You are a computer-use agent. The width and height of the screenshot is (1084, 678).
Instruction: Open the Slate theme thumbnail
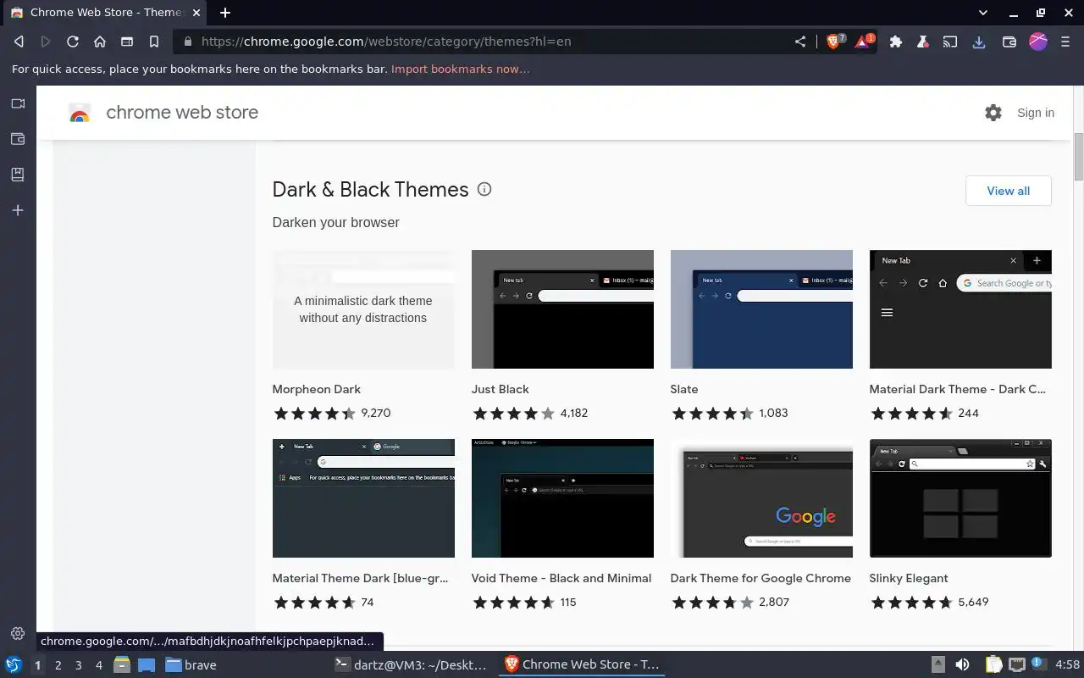[761, 309]
